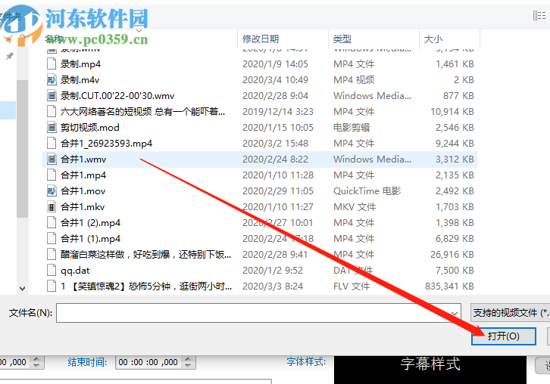Image resolution: width=550 pixels, height=384 pixels.
Task: Select the file name 剪切视频.mod
Action: pos(90,128)
